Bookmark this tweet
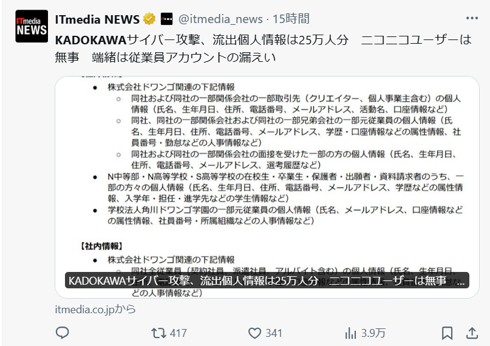 (x=447, y=333)
